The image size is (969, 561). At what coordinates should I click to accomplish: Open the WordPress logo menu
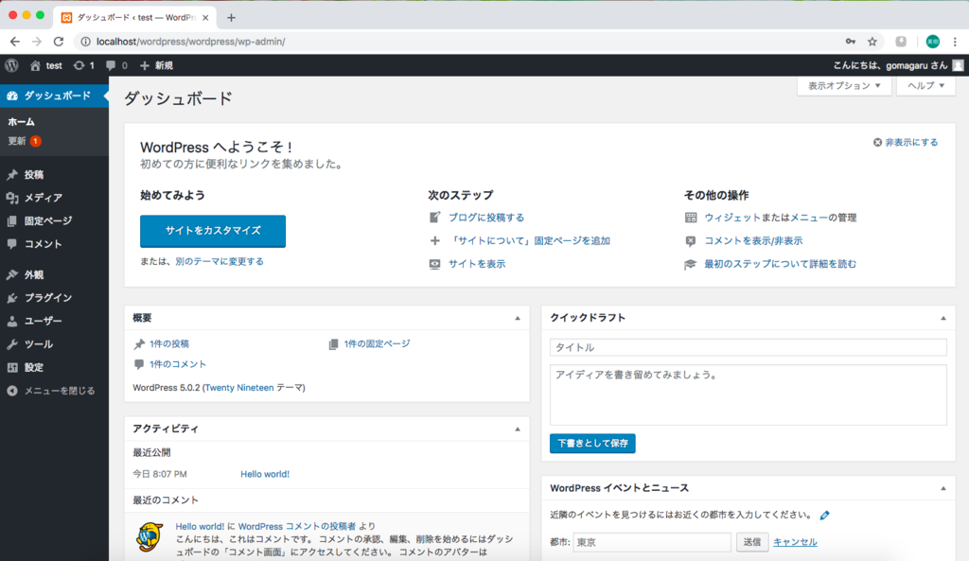[x=11, y=65]
